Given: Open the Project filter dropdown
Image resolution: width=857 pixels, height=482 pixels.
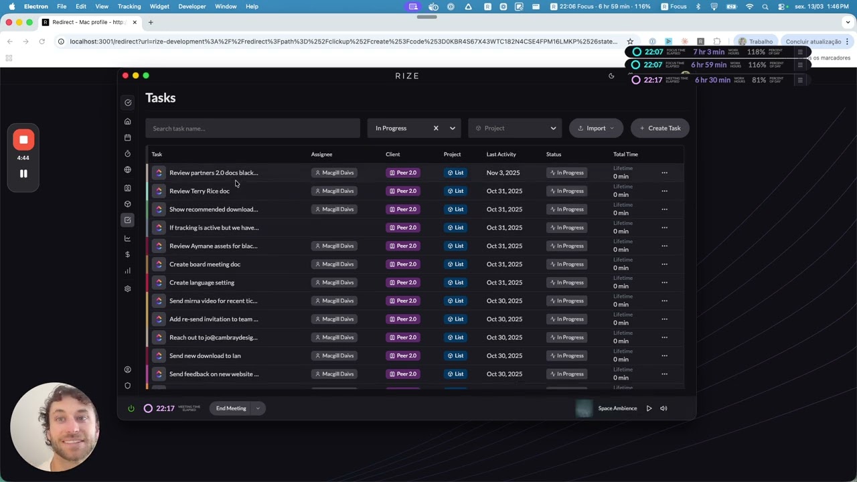Looking at the screenshot, I should point(515,128).
